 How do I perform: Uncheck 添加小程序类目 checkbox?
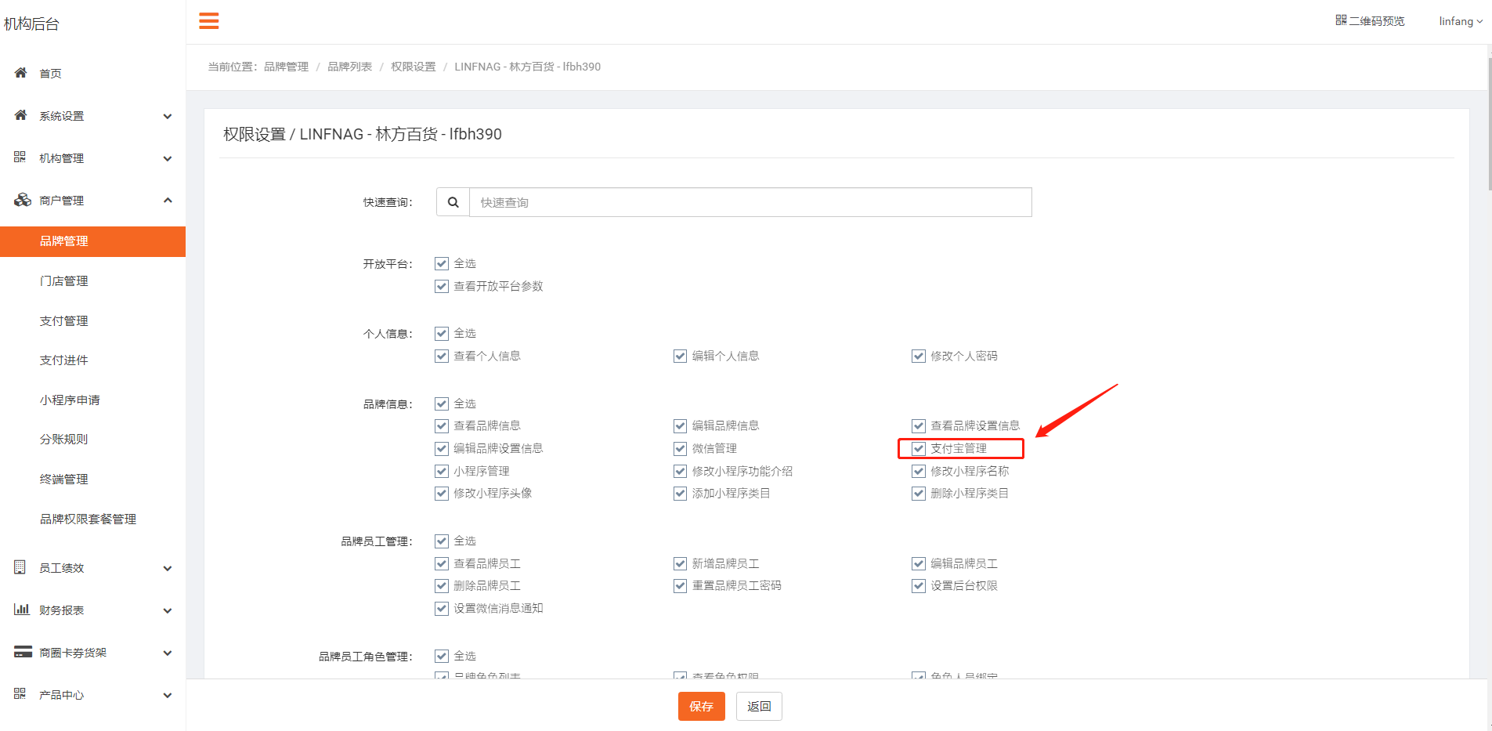point(680,493)
